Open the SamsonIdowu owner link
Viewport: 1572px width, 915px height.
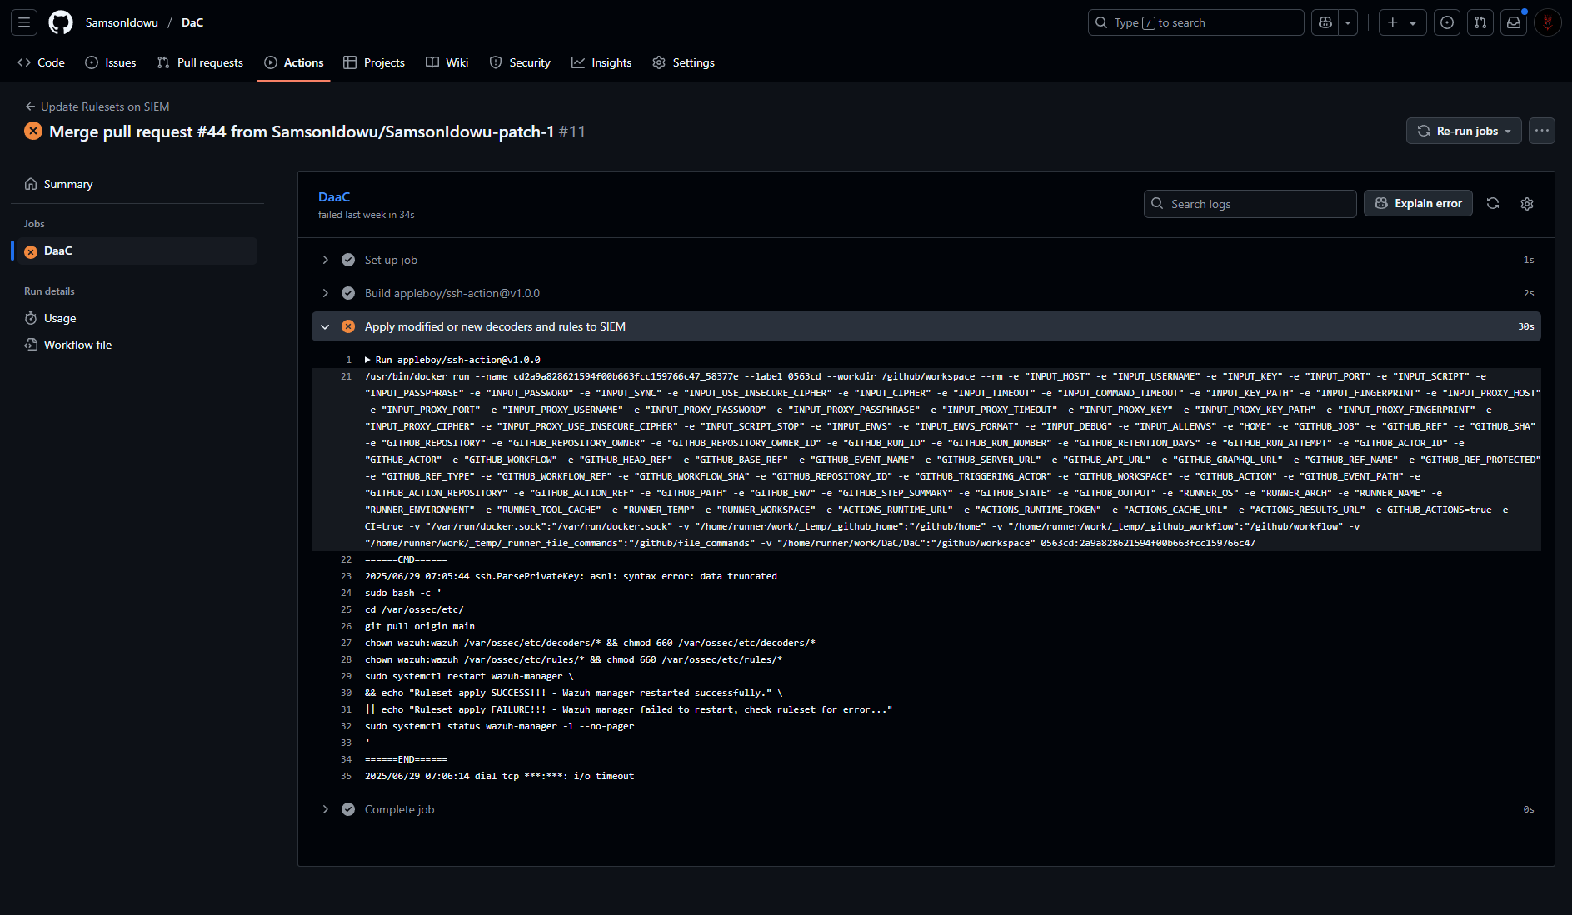(122, 22)
